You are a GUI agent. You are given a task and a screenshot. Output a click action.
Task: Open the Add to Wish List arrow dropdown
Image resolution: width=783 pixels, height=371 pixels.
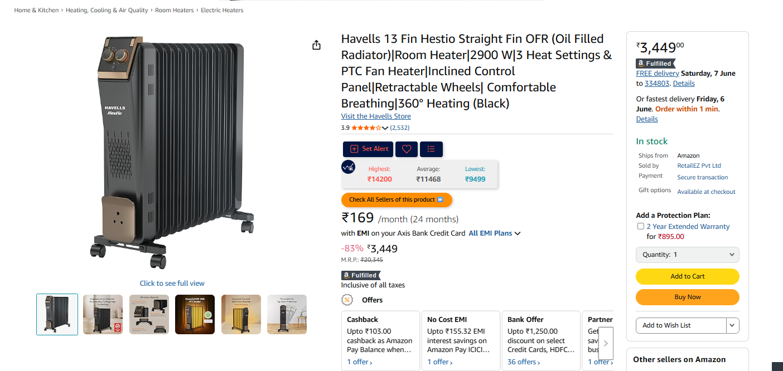pos(733,325)
